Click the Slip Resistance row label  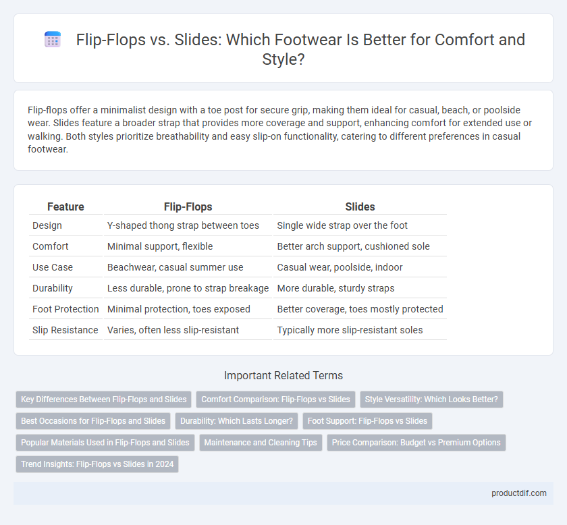point(65,330)
